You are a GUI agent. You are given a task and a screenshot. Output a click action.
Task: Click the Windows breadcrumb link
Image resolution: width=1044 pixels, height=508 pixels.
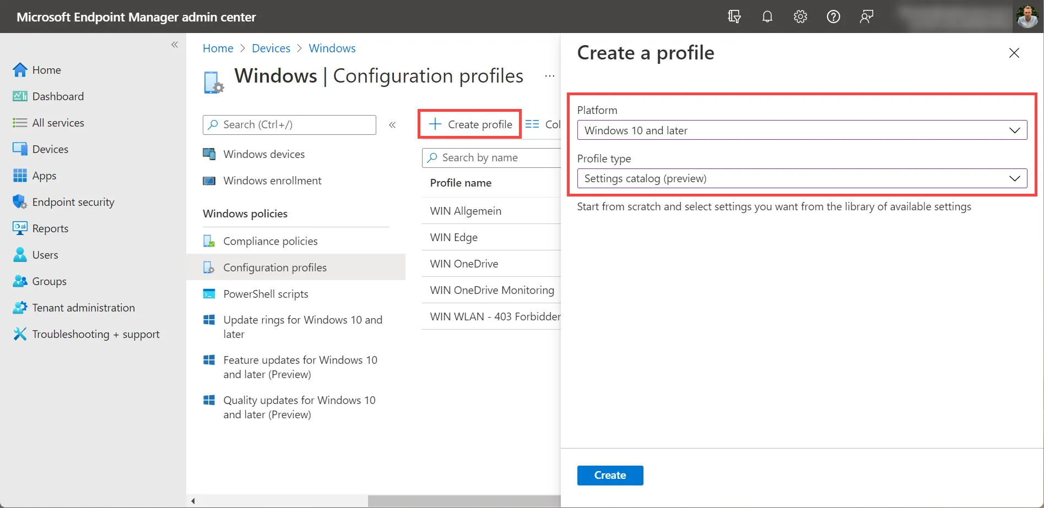click(332, 48)
